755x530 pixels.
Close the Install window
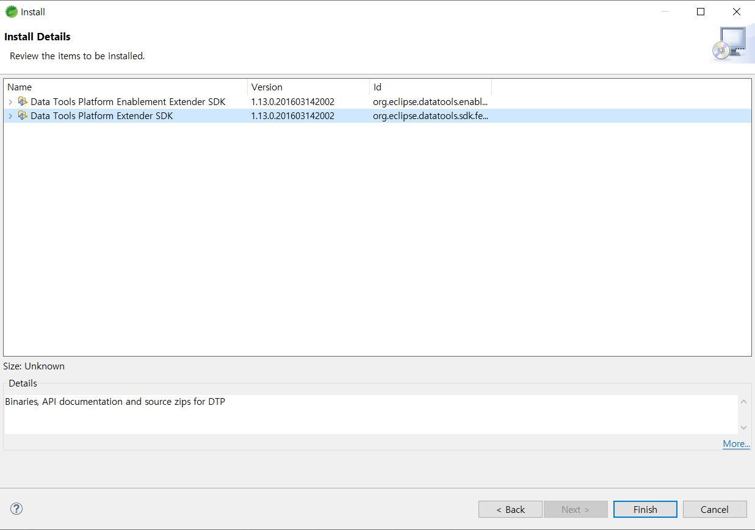pos(737,12)
